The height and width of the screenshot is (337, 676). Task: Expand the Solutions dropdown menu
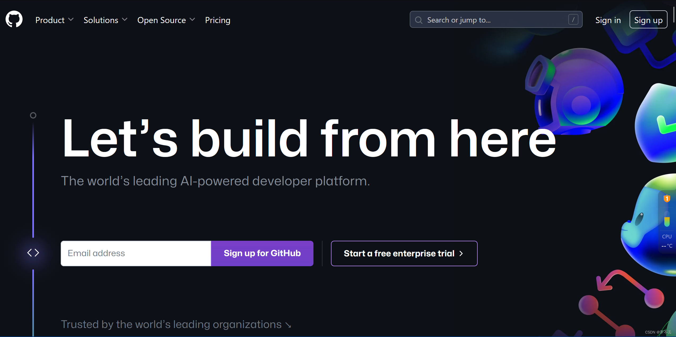pyautogui.click(x=105, y=20)
